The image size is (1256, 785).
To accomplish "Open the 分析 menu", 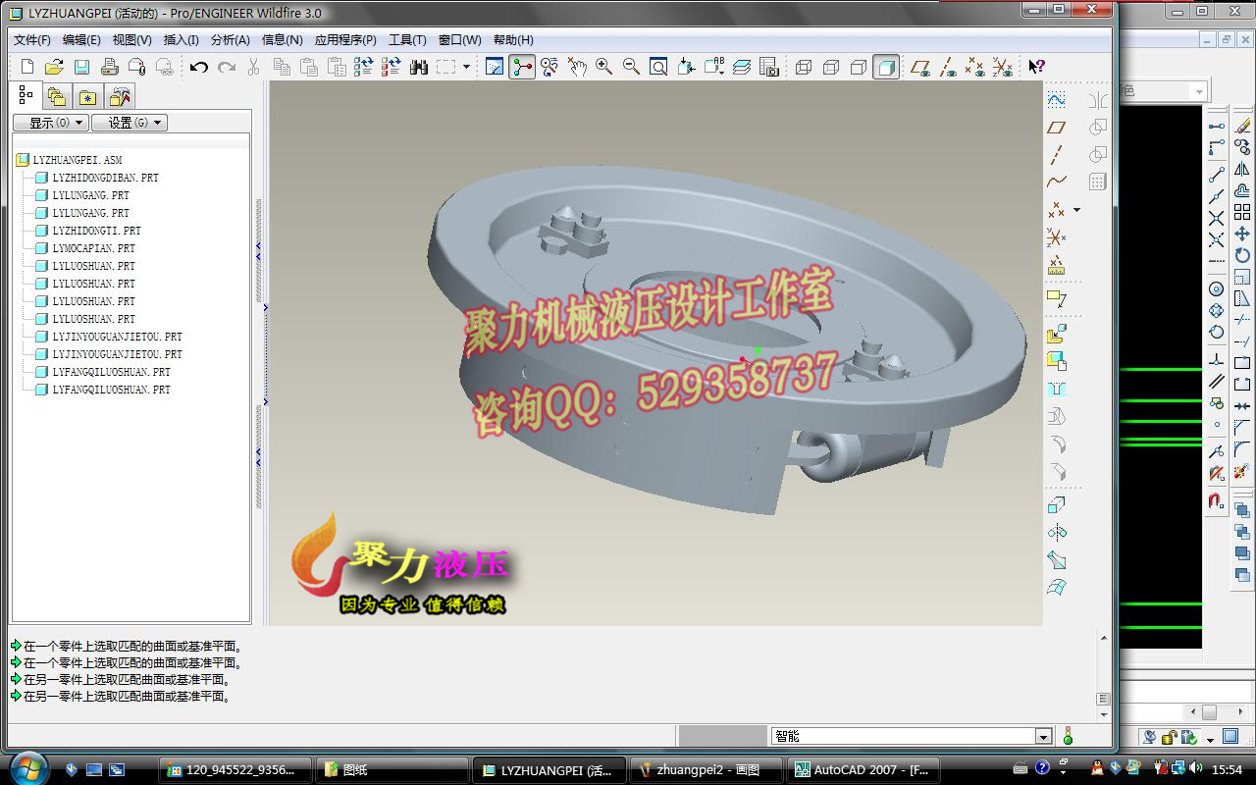I will 233,40.
